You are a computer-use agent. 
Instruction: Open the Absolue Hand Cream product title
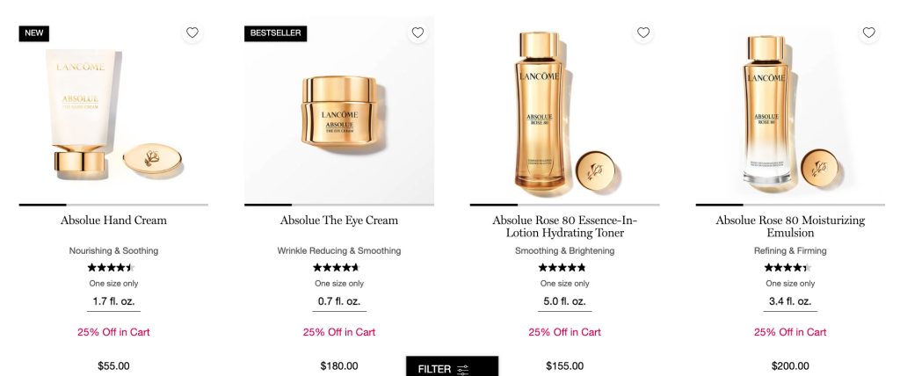point(113,221)
